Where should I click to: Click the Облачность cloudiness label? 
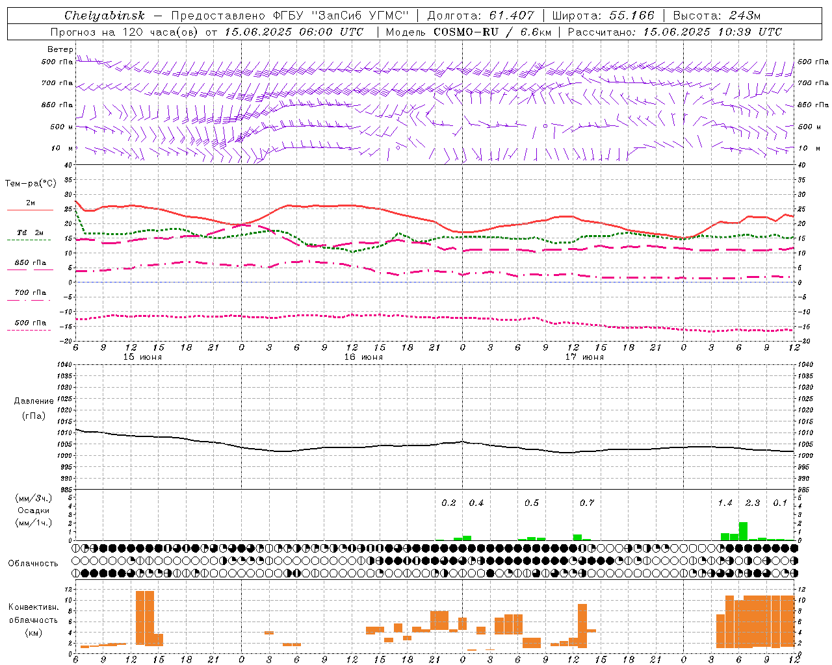(33, 564)
